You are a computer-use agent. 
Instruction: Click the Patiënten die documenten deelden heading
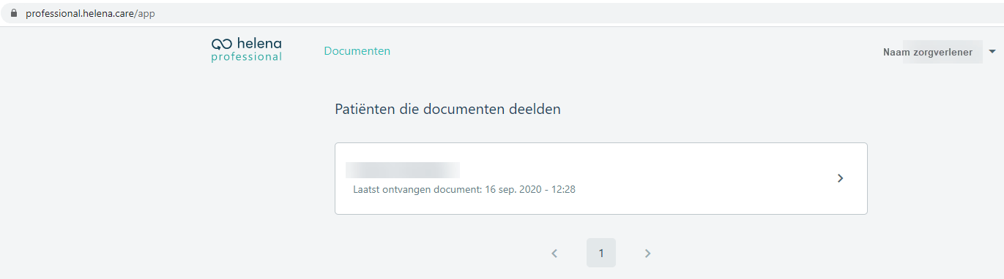point(447,110)
